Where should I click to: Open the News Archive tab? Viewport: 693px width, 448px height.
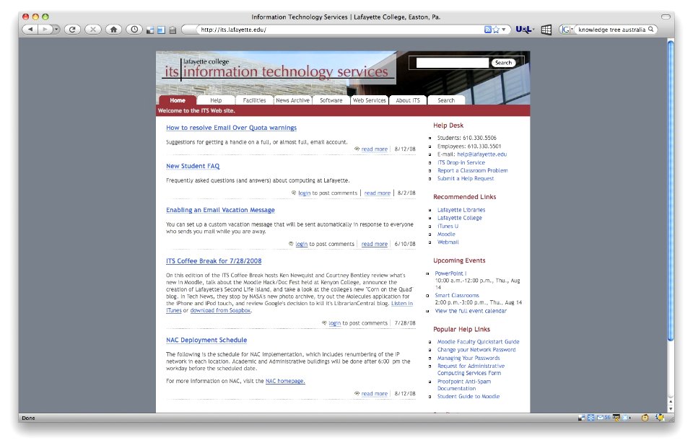[293, 100]
